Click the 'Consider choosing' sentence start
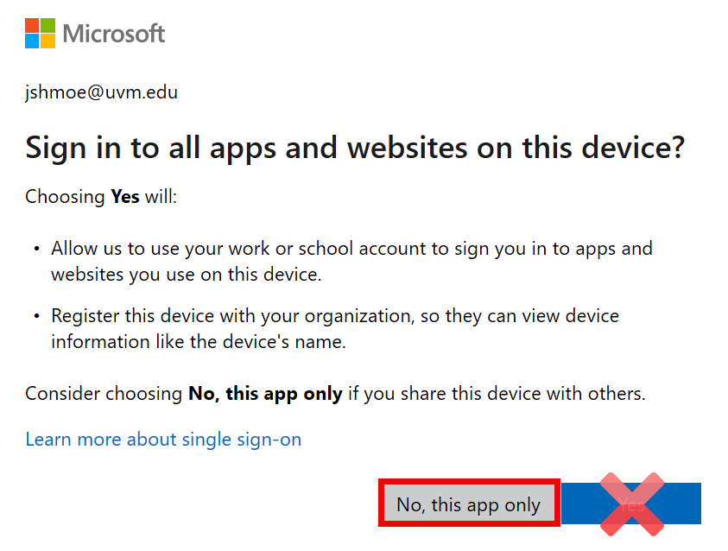This screenshot has height=551, width=728. (104, 394)
